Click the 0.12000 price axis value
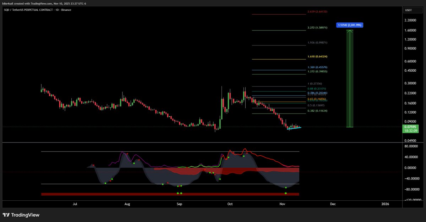Screen dimensions: 426x222 410,112
